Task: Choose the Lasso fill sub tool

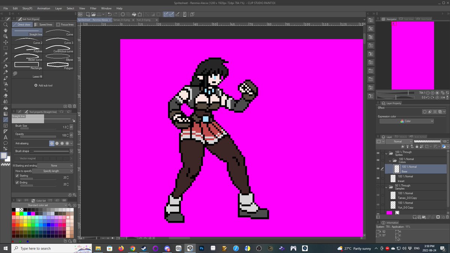Action: point(27,75)
